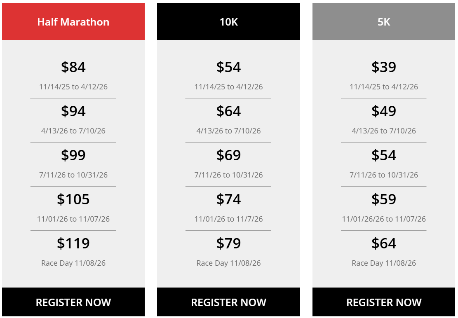Select the black 10K header
Image resolution: width=458 pixels, height=318 pixels.
[228, 22]
